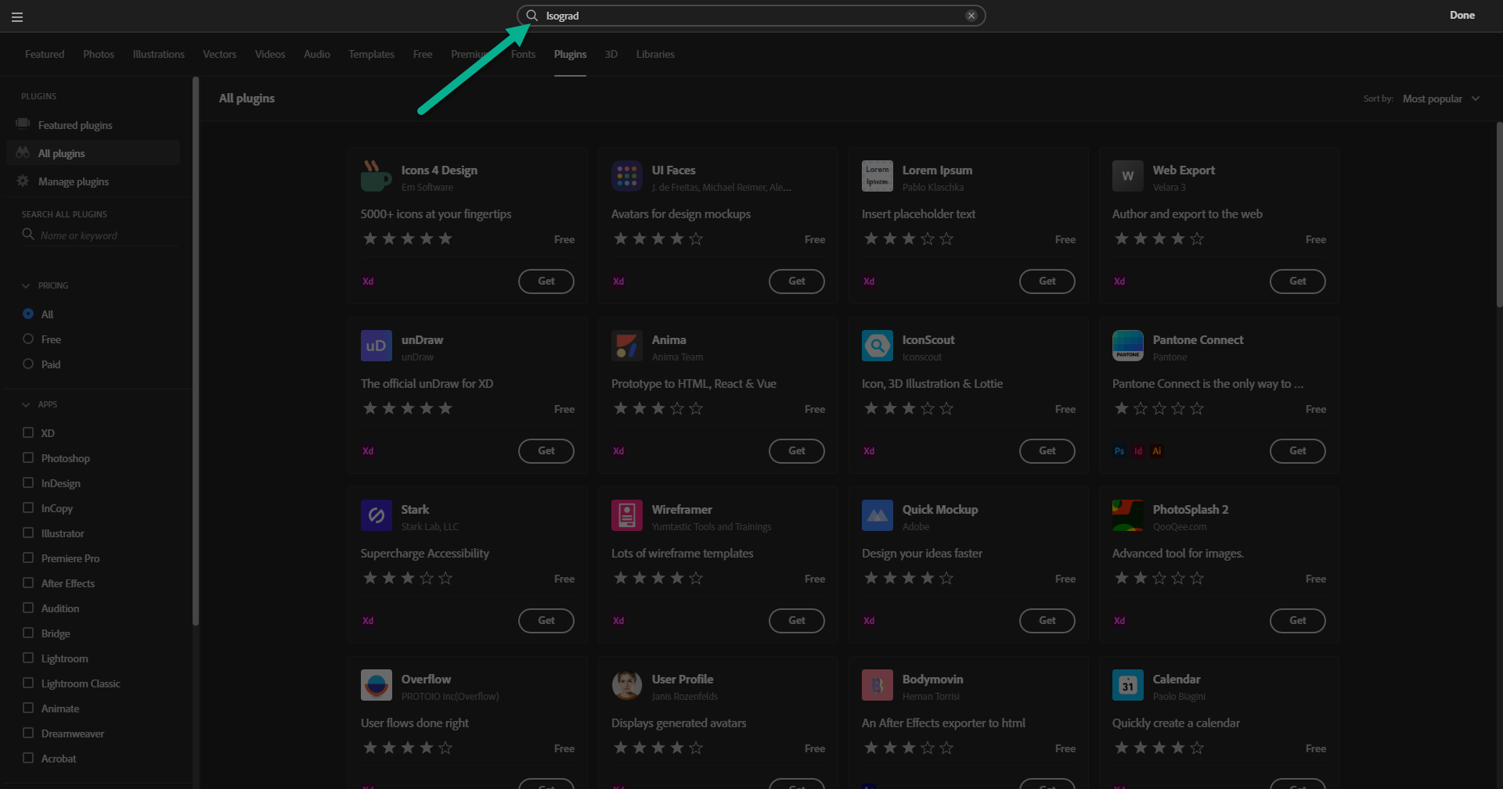The height and width of the screenshot is (789, 1503).
Task: Open the Lorem Ipsum plugin icon
Action: pyautogui.click(x=878, y=176)
